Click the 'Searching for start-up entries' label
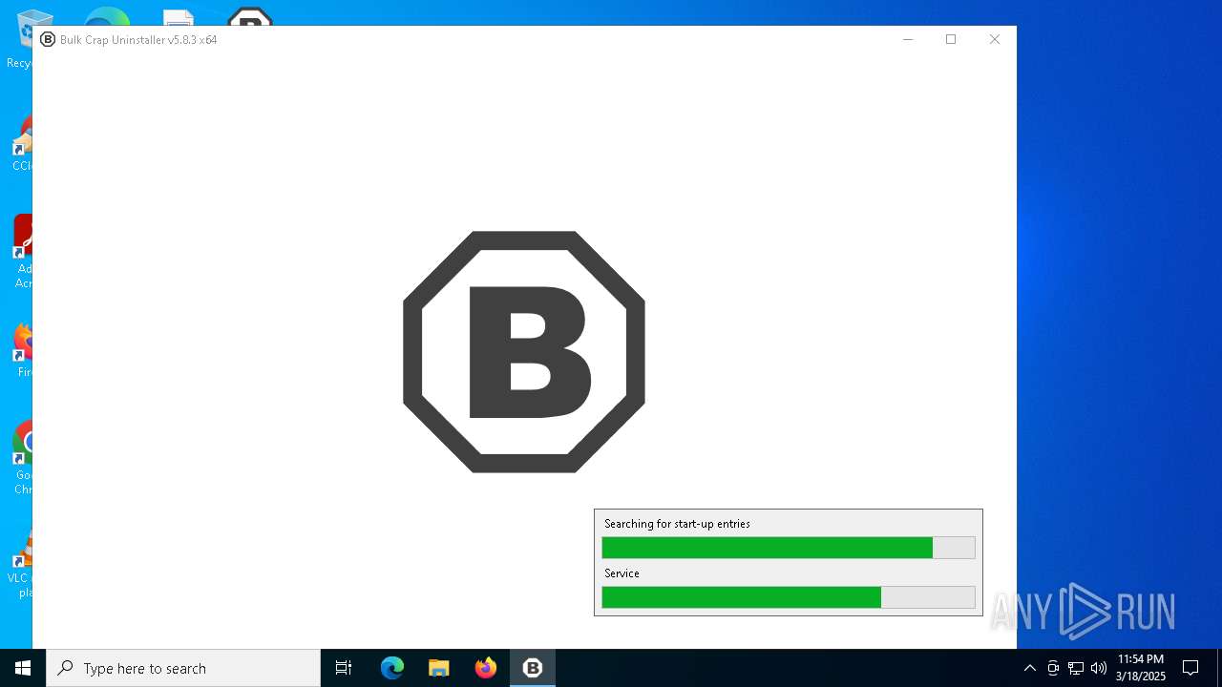This screenshot has height=687, width=1222. 677,524
